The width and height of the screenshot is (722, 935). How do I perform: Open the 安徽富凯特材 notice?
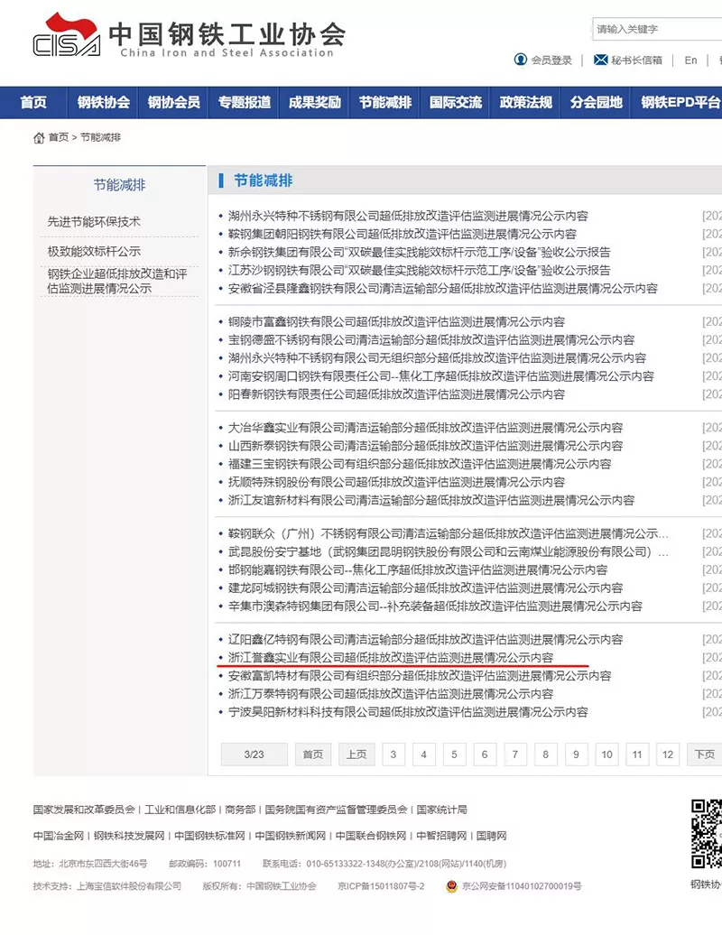click(x=419, y=676)
